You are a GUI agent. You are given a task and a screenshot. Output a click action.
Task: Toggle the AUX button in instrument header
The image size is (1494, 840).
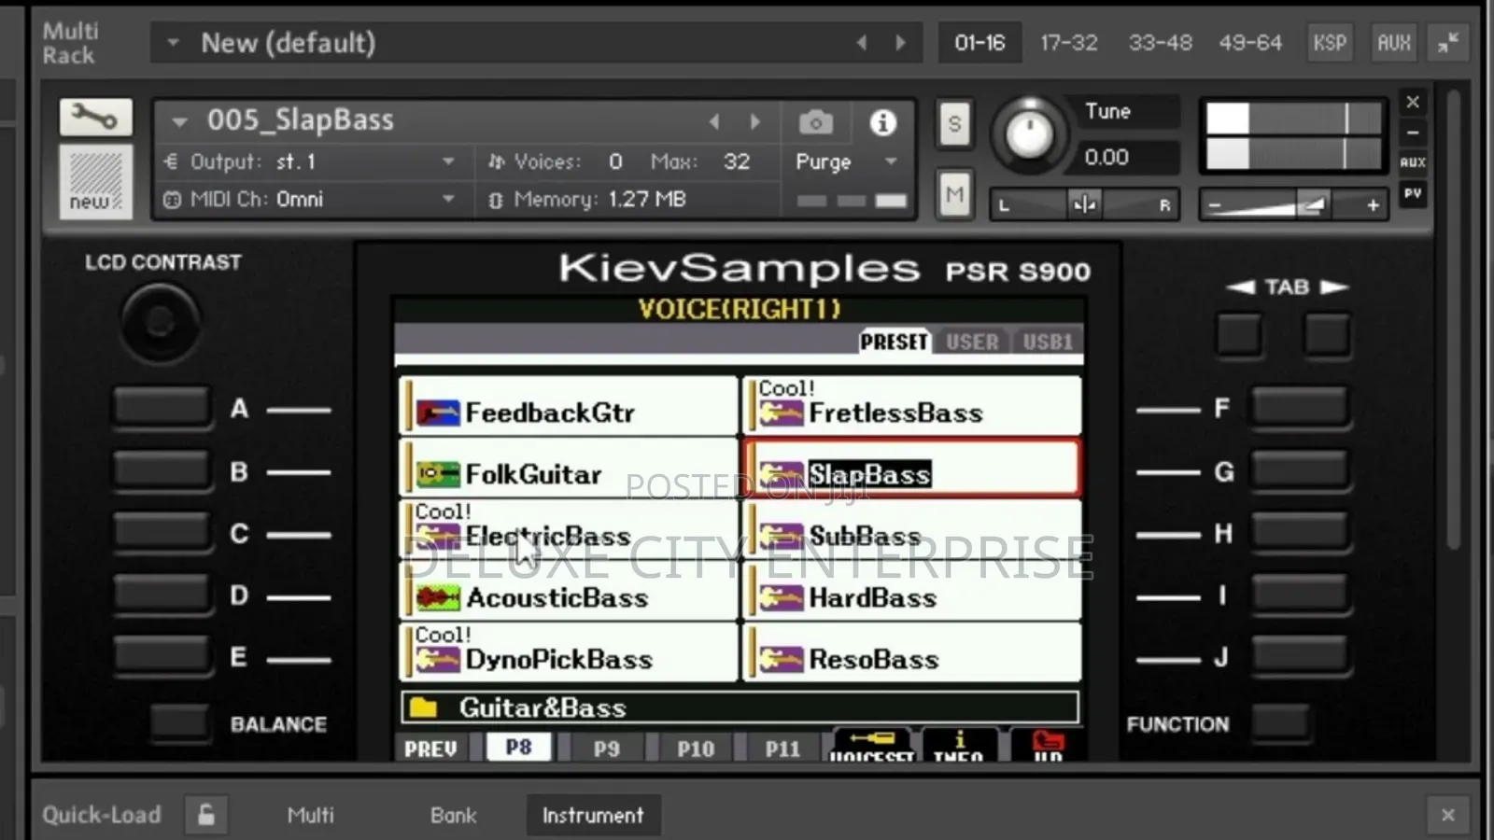[x=1413, y=162]
